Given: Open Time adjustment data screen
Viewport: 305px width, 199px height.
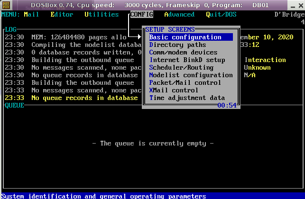Looking at the screenshot, I should click(187, 98).
